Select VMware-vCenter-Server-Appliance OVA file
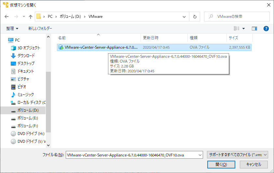Image resolution: width=274 pixels, height=173 pixels. (x=154, y=47)
